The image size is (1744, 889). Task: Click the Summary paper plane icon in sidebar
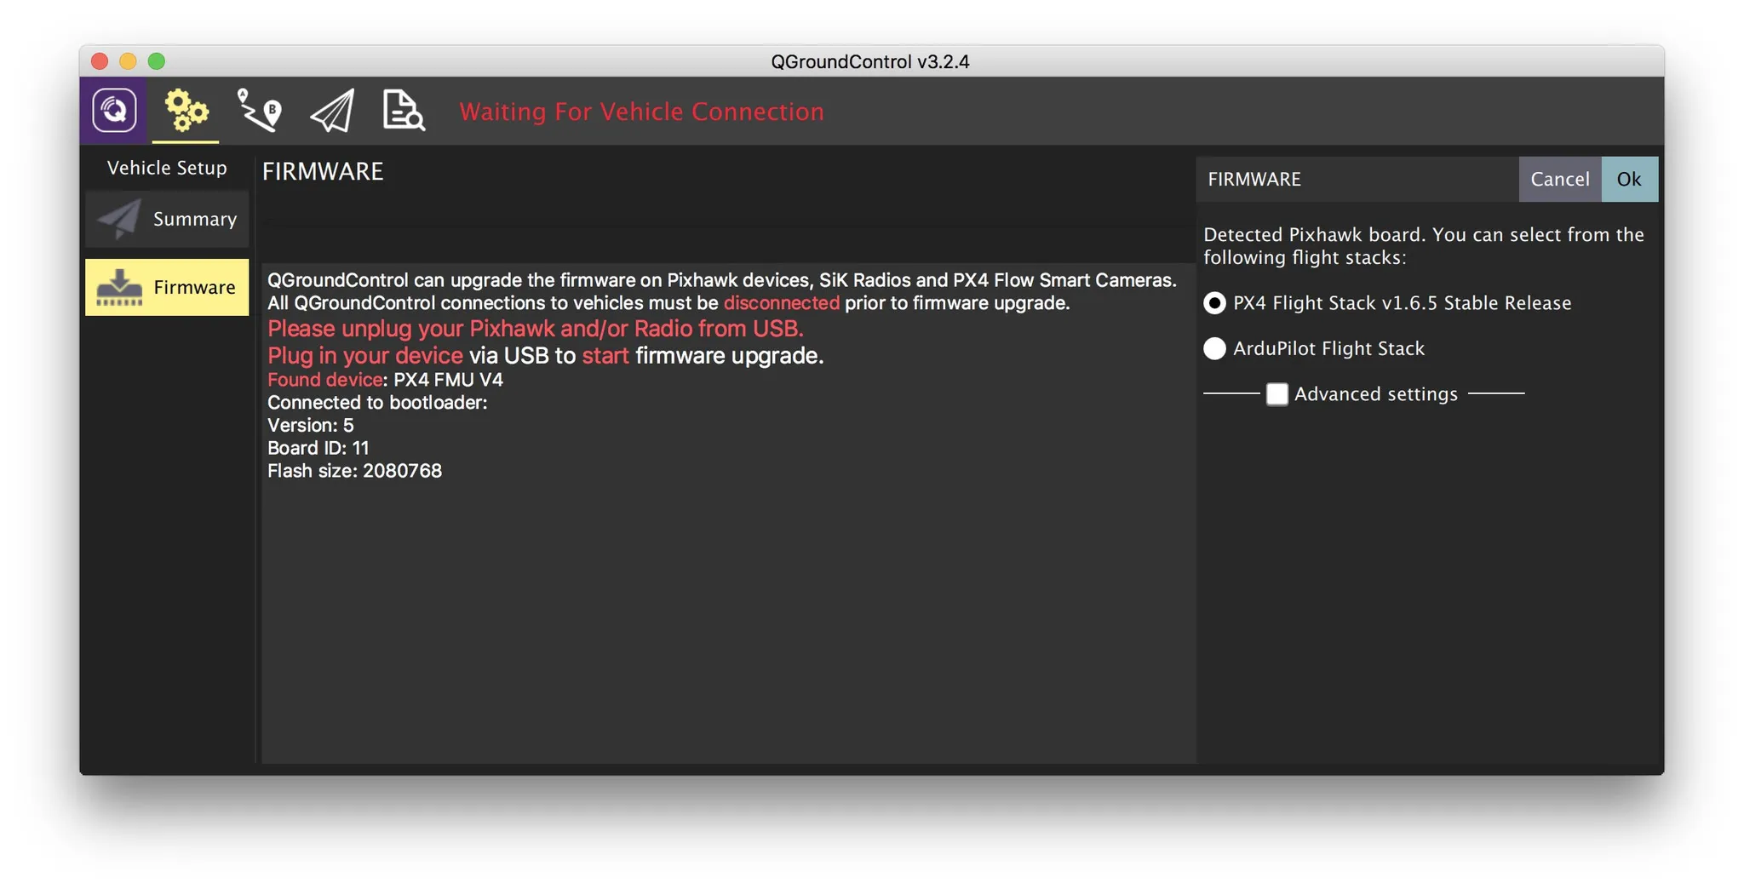pos(119,219)
